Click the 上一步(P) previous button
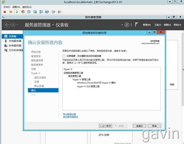The height and width of the screenshot is (144, 184). point(106,126)
